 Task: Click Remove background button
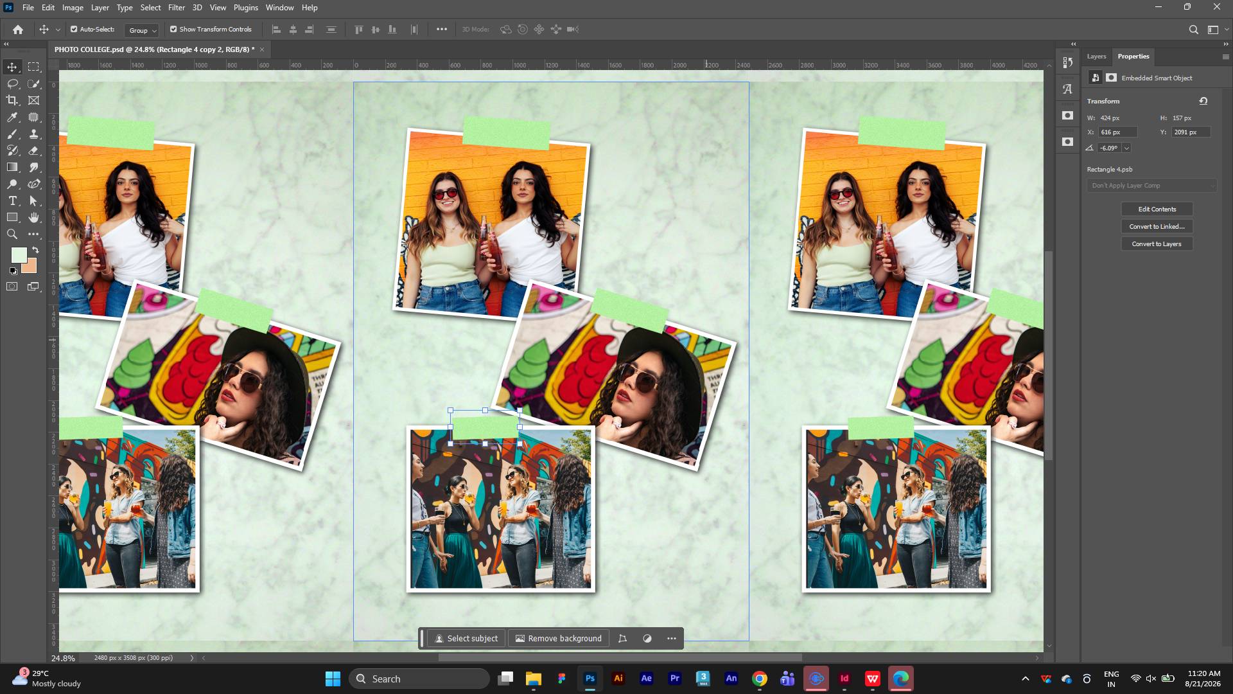(559, 638)
